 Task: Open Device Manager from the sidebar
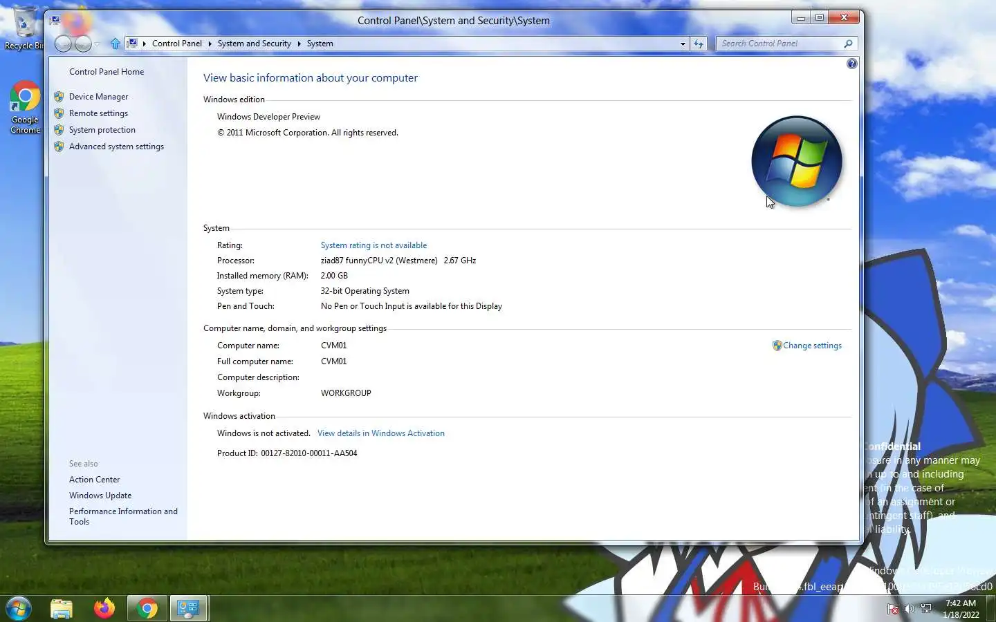click(98, 97)
